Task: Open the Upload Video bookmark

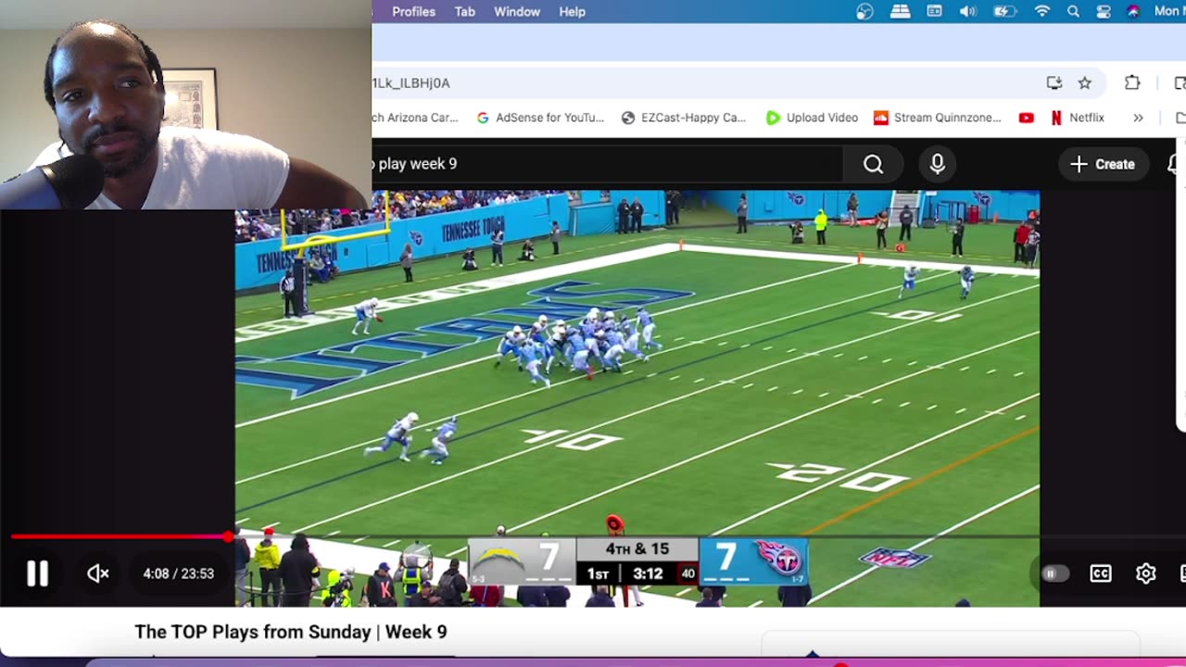Action: (812, 118)
